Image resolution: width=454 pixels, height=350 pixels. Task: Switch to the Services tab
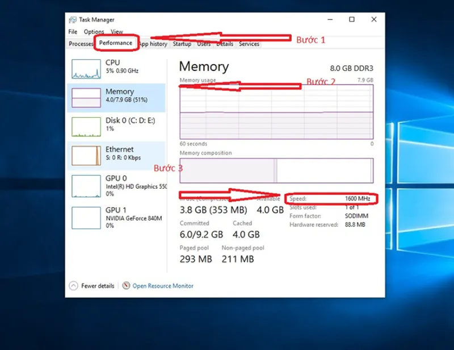(x=249, y=44)
